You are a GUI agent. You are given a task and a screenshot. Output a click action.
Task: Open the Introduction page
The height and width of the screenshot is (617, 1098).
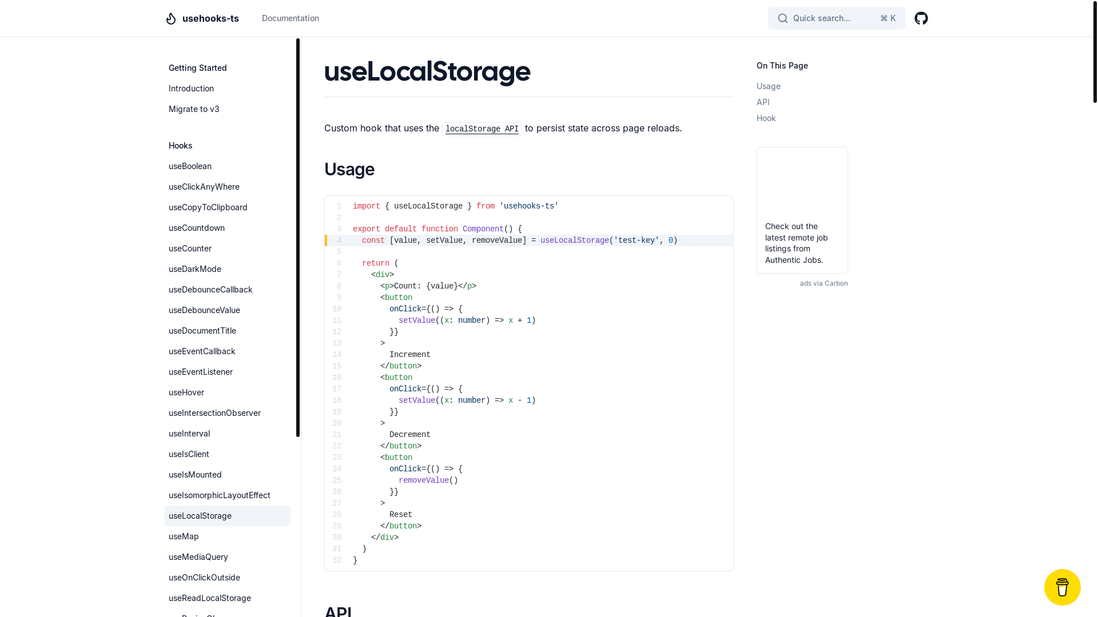click(x=227, y=89)
